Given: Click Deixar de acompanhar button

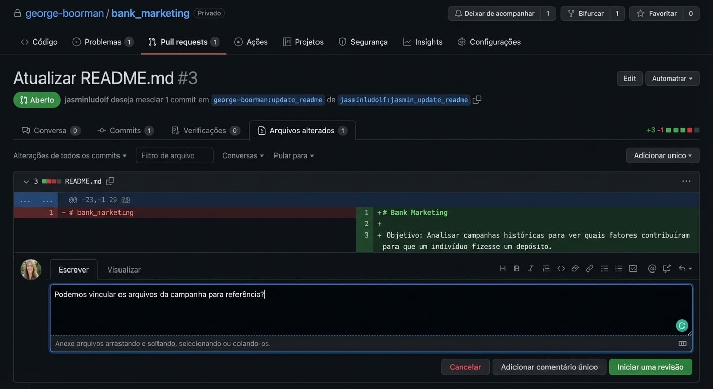Looking at the screenshot, I should pos(494,13).
